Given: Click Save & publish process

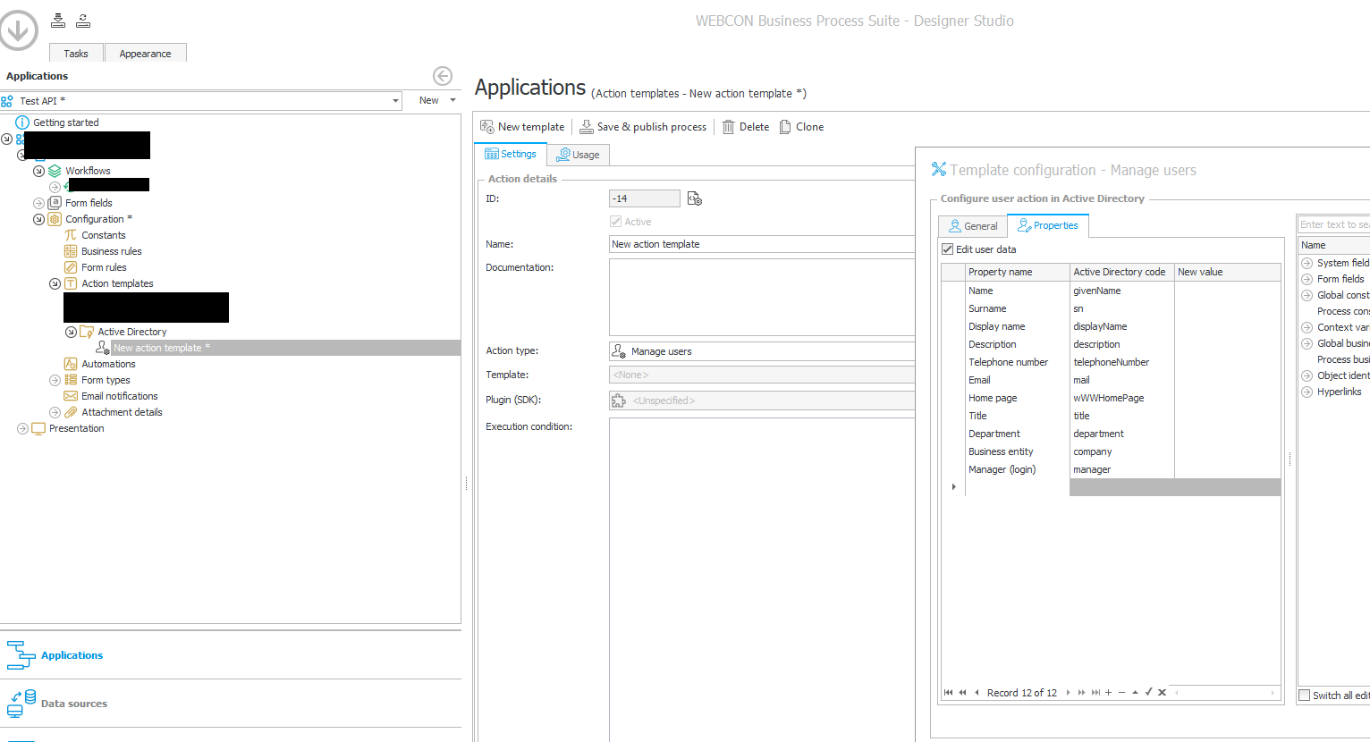Looking at the screenshot, I should (x=643, y=127).
